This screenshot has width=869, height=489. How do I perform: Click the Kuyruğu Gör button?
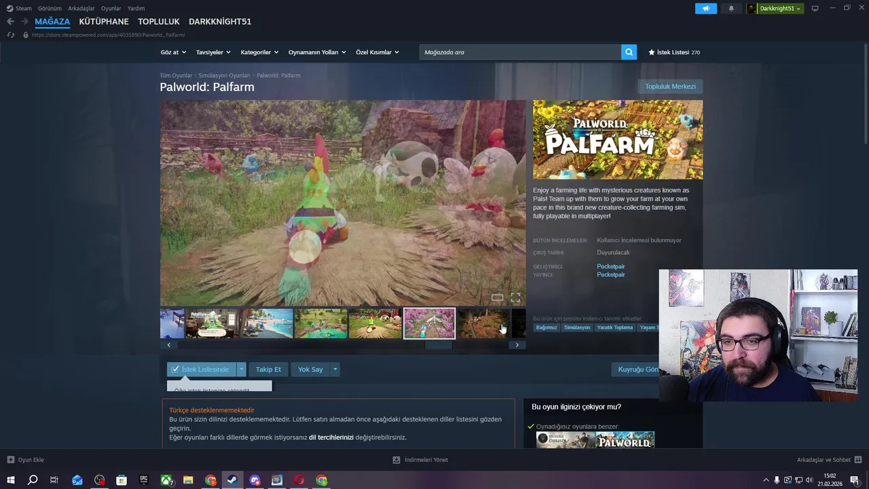637,369
